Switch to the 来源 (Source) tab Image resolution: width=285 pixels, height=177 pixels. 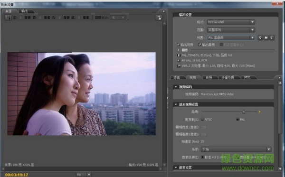click(9, 11)
